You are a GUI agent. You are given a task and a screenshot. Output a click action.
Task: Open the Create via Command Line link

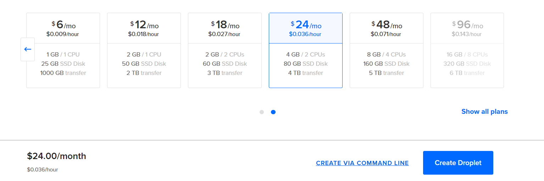pos(362,163)
